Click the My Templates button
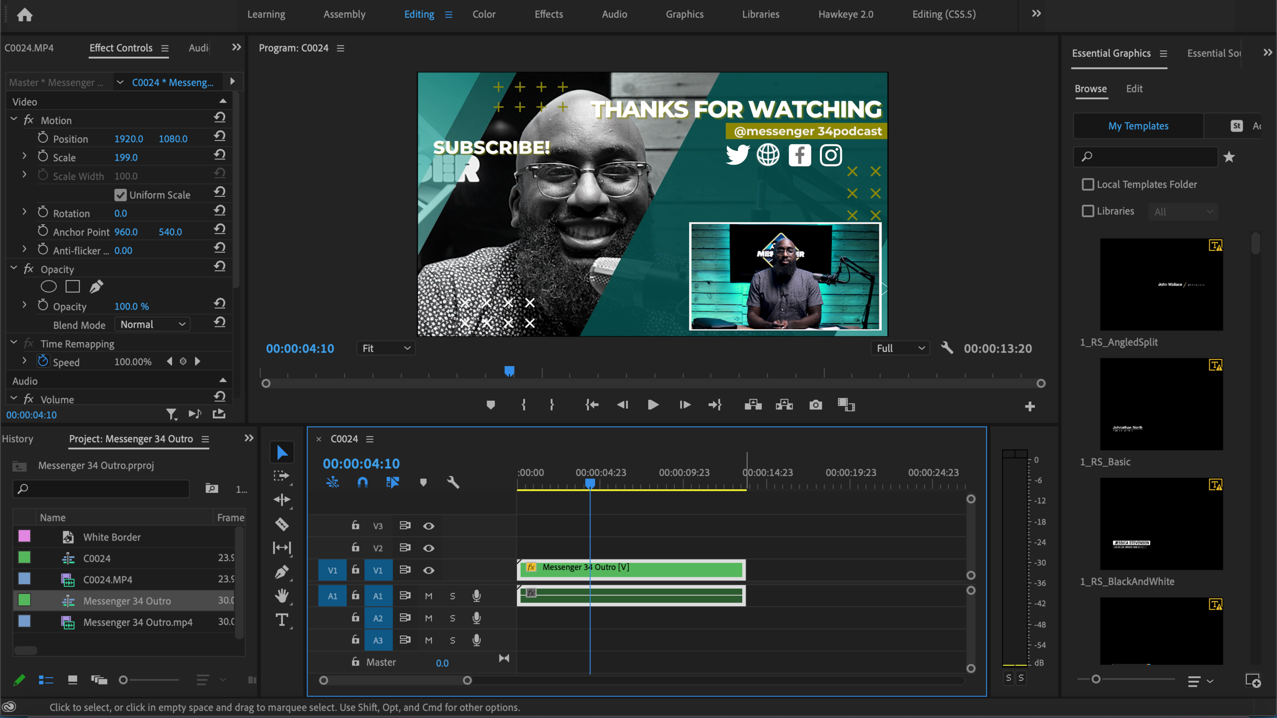The width and height of the screenshot is (1277, 718). (1138, 126)
